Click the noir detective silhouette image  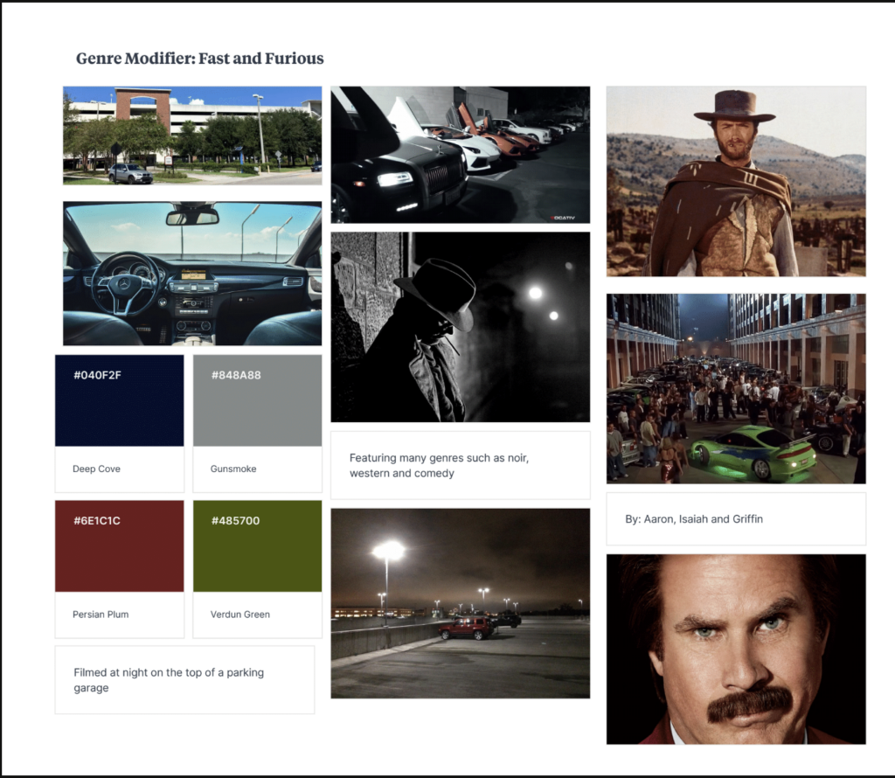[x=460, y=327]
